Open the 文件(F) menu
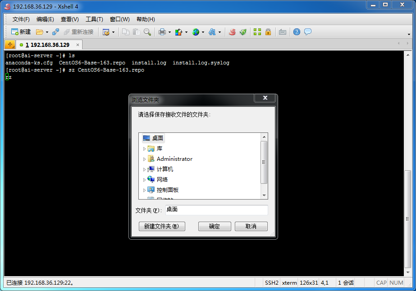The height and width of the screenshot is (291, 416). (x=21, y=19)
